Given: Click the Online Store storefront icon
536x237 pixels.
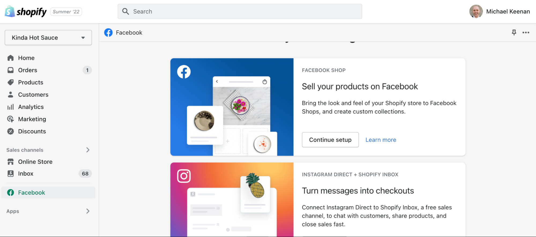Looking at the screenshot, I should tap(10, 162).
